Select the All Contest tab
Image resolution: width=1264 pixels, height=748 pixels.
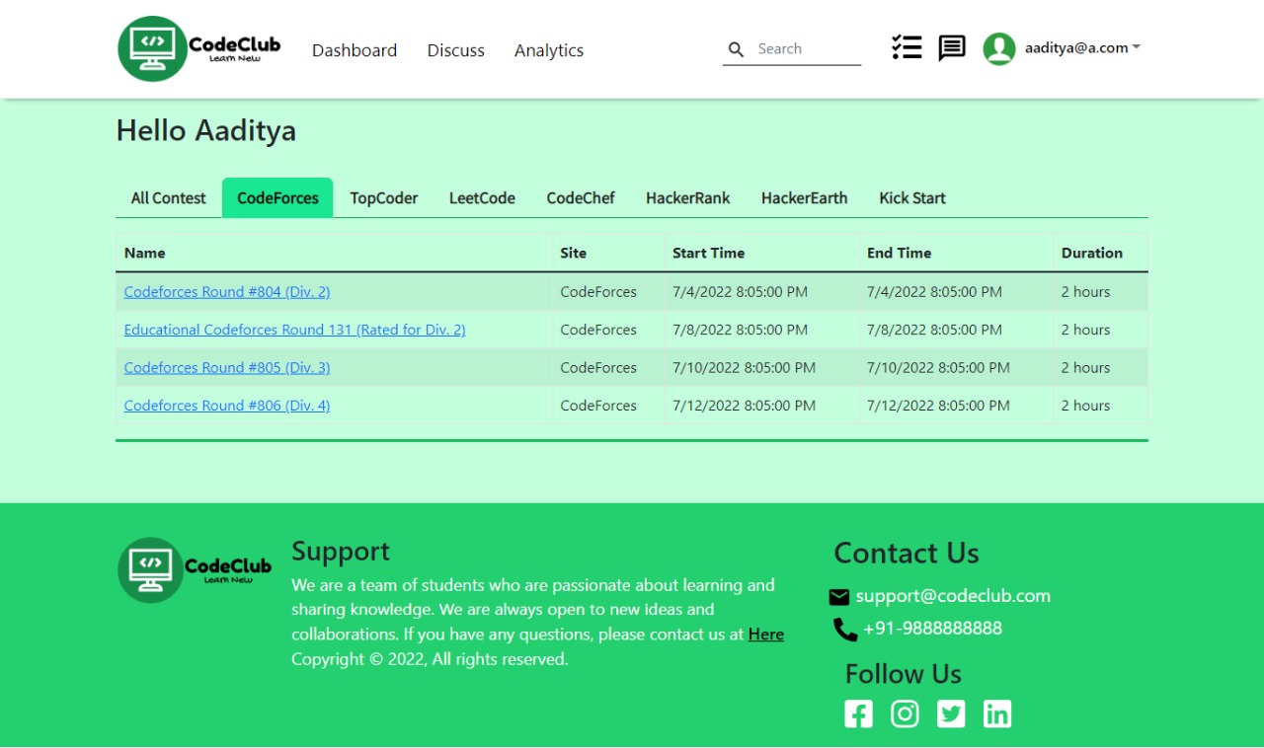(x=167, y=197)
